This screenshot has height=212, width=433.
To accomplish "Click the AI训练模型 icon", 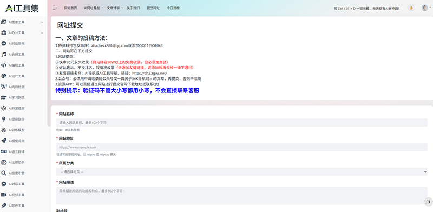I will (4, 130).
